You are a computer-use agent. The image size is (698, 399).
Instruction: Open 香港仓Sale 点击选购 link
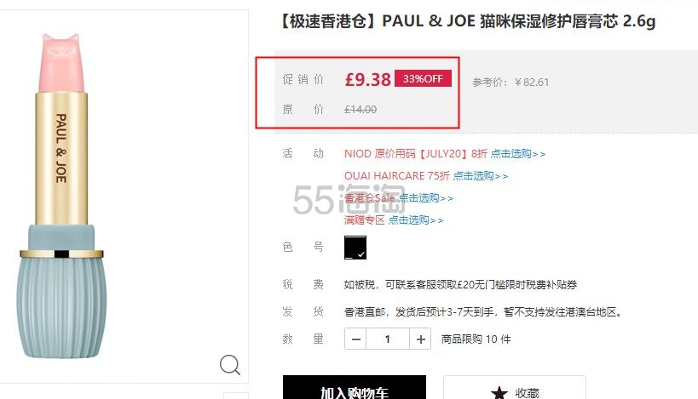(x=425, y=198)
